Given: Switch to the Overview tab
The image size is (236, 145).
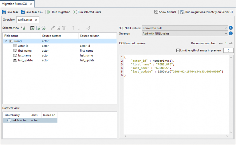Looking at the screenshot, I should click(x=9, y=20).
